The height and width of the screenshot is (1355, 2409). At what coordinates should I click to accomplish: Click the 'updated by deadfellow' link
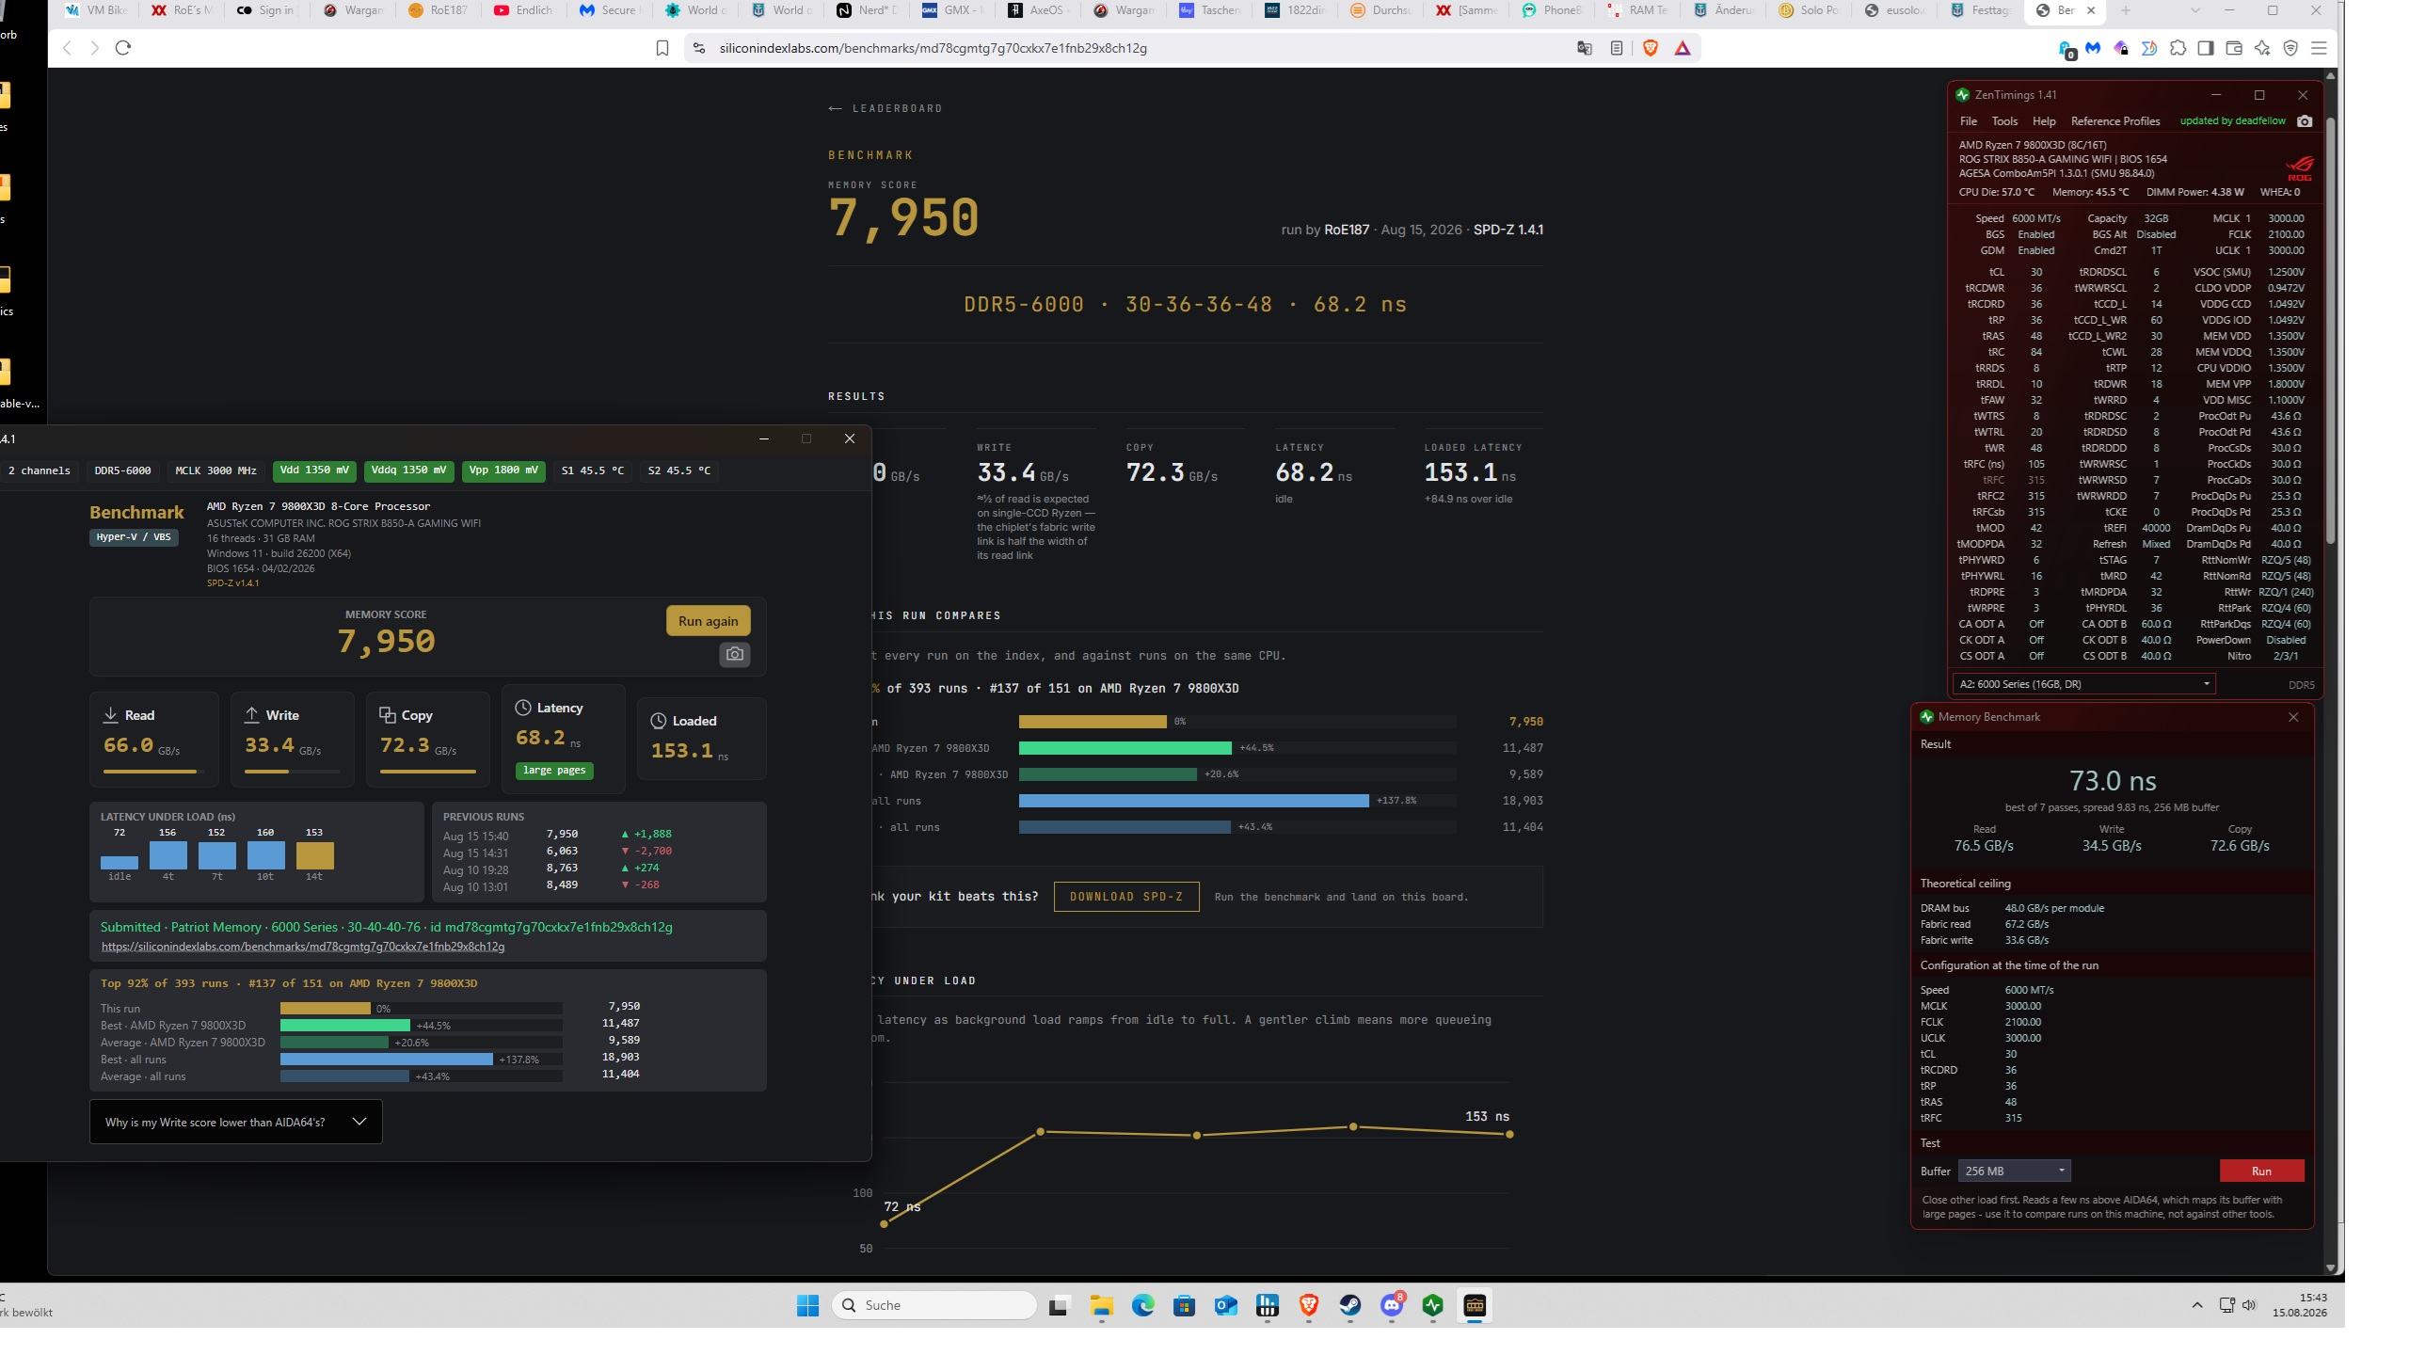(x=2232, y=121)
